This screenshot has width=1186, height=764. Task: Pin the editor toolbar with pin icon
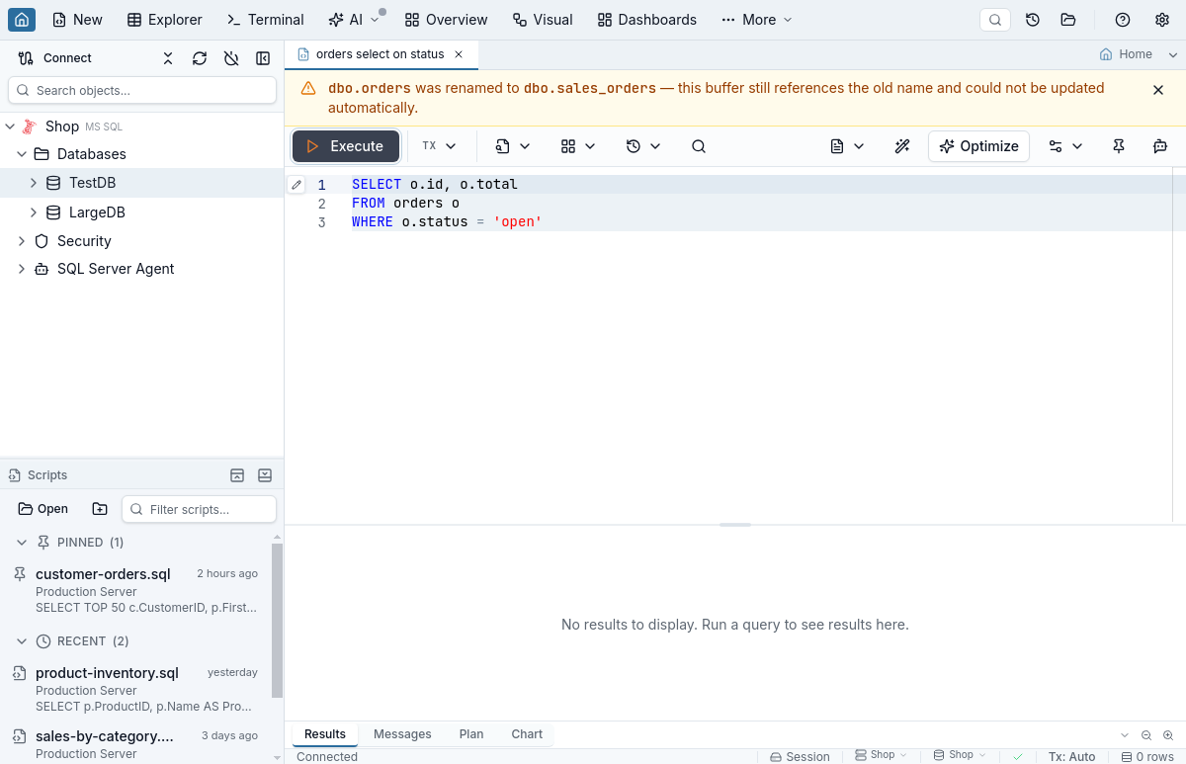[x=1119, y=146]
